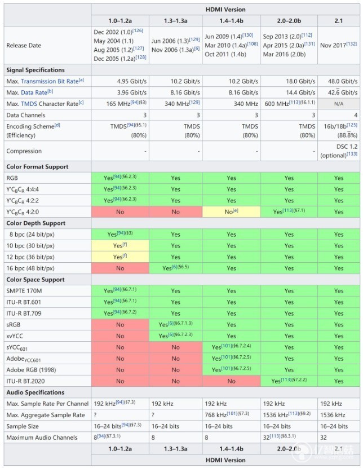Click footnote [e] in the Y'CbCr 4:2:0 row
Screen dimensions: 363x468
pos(236,210)
